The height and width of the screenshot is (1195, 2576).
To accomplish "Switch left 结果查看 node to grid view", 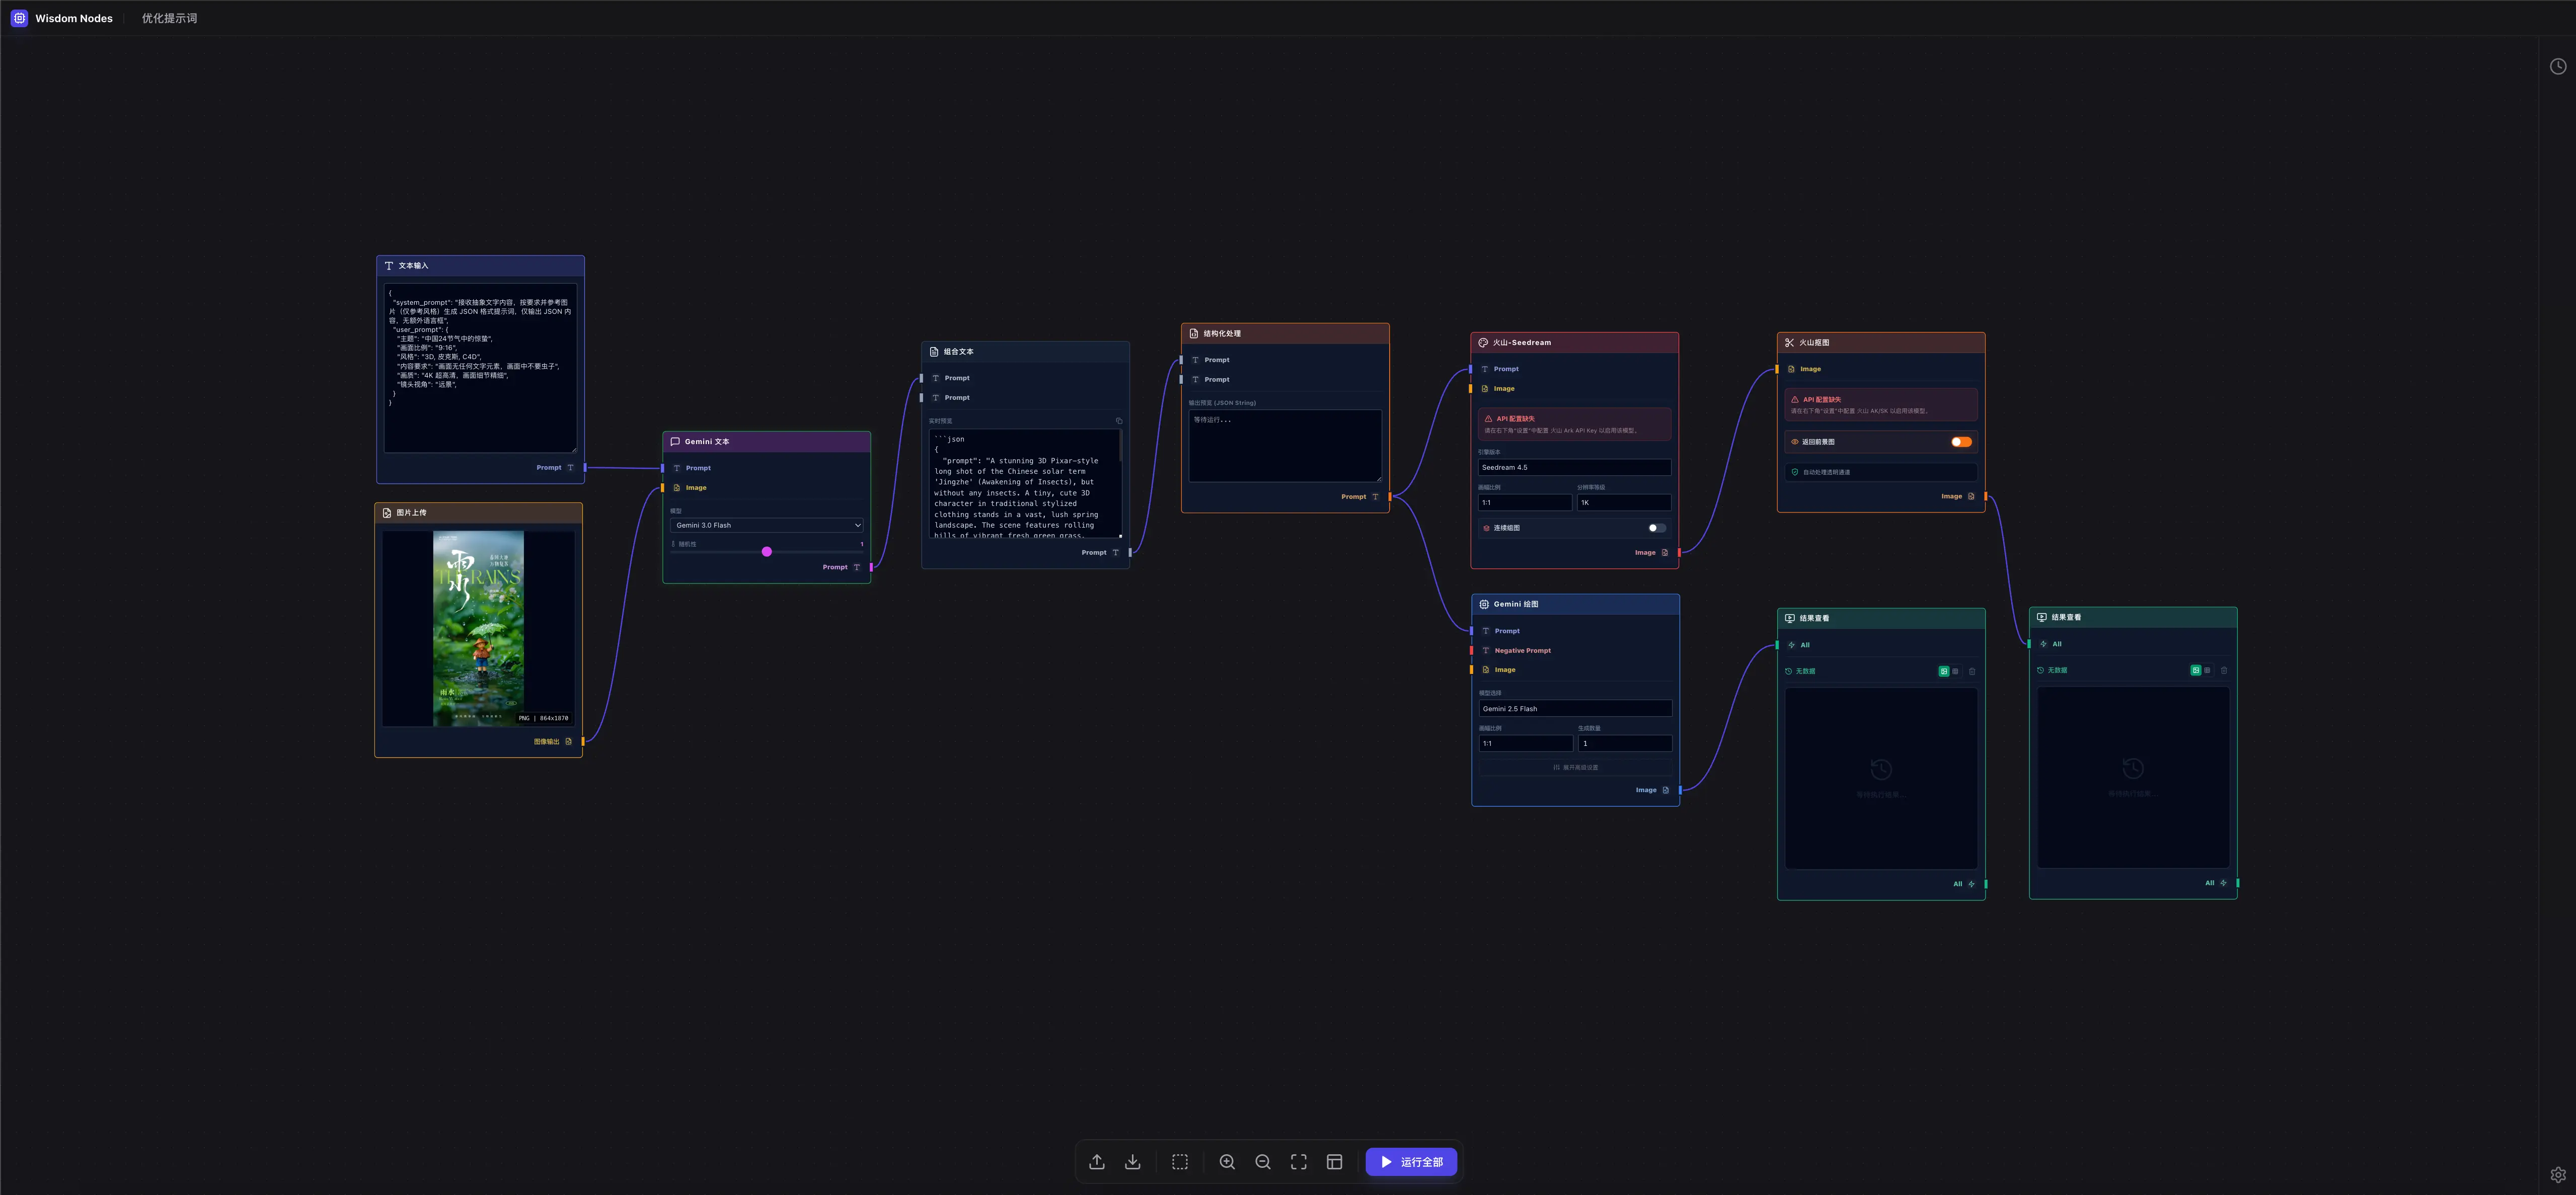I will (1955, 671).
